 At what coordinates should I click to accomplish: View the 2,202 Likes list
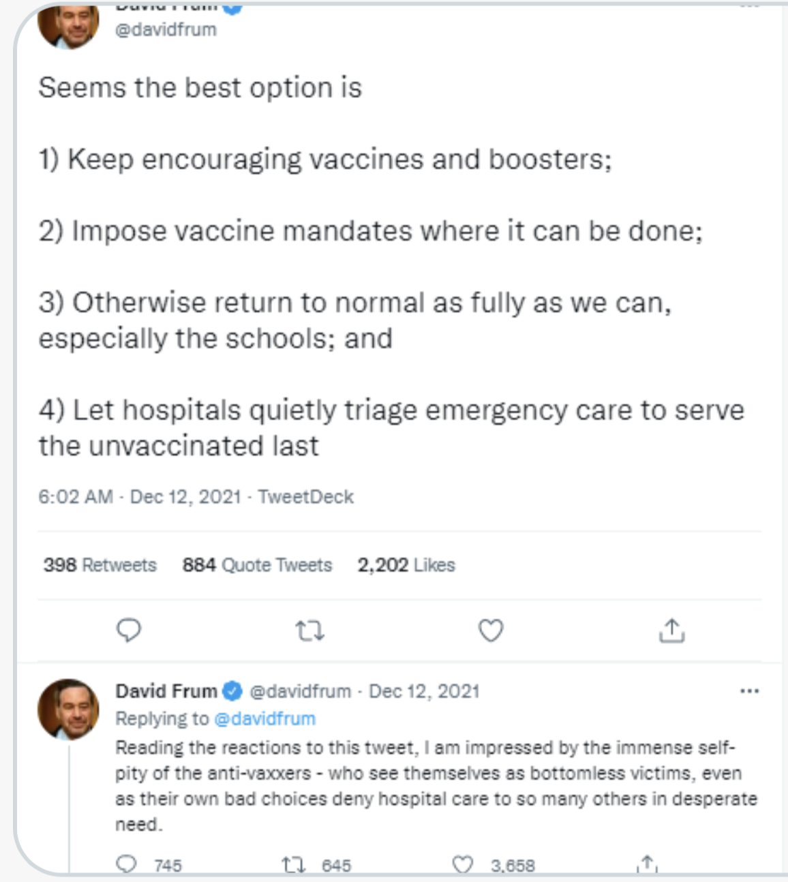pos(406,565)
